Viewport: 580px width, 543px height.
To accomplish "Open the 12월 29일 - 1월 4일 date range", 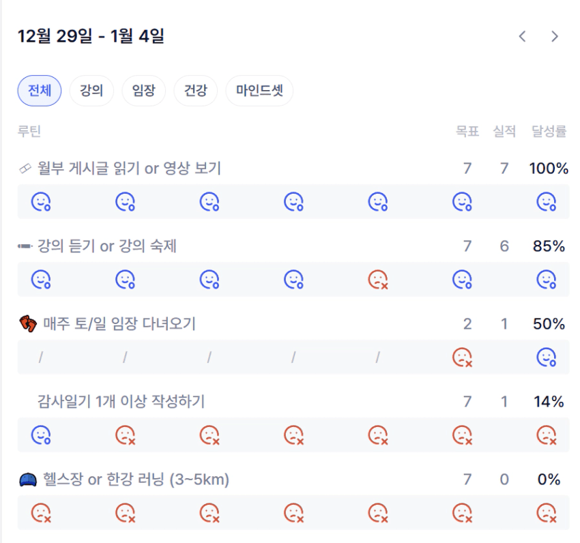I will [91, 36].
